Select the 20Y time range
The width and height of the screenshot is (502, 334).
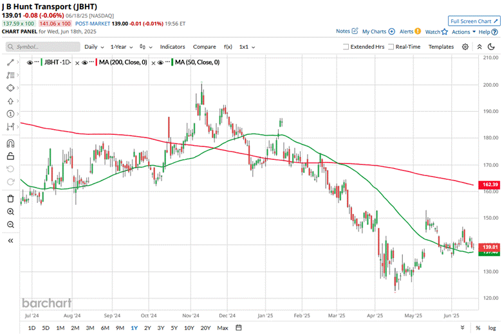click(x=205, y=328)
